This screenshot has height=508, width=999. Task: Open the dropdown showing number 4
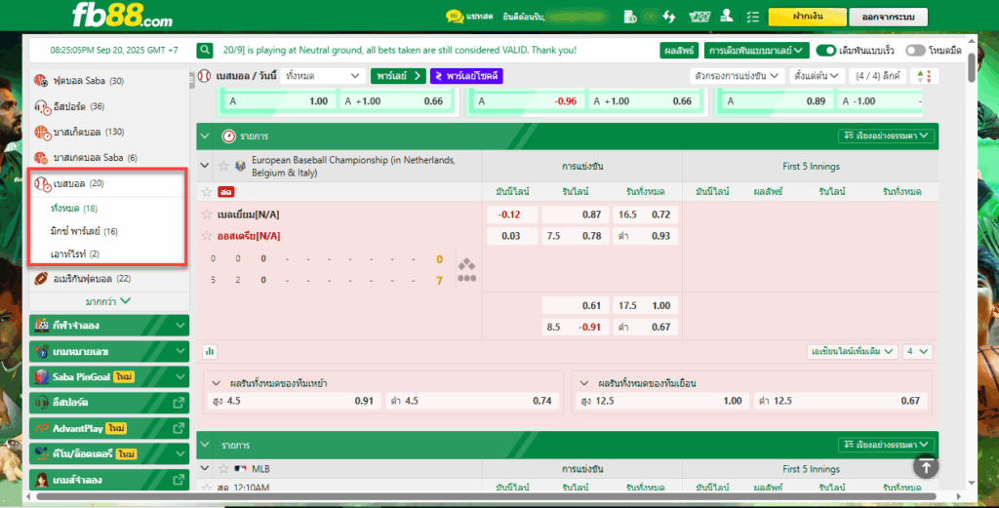pos(917,351)
